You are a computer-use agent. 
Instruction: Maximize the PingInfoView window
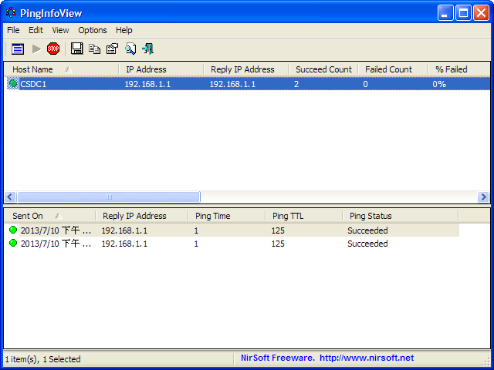[x=463, y=13]
